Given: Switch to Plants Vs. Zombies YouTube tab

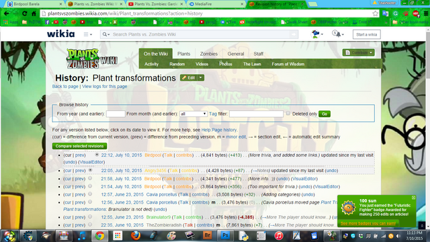Looking at the screenshot, I should click(156, 4).
